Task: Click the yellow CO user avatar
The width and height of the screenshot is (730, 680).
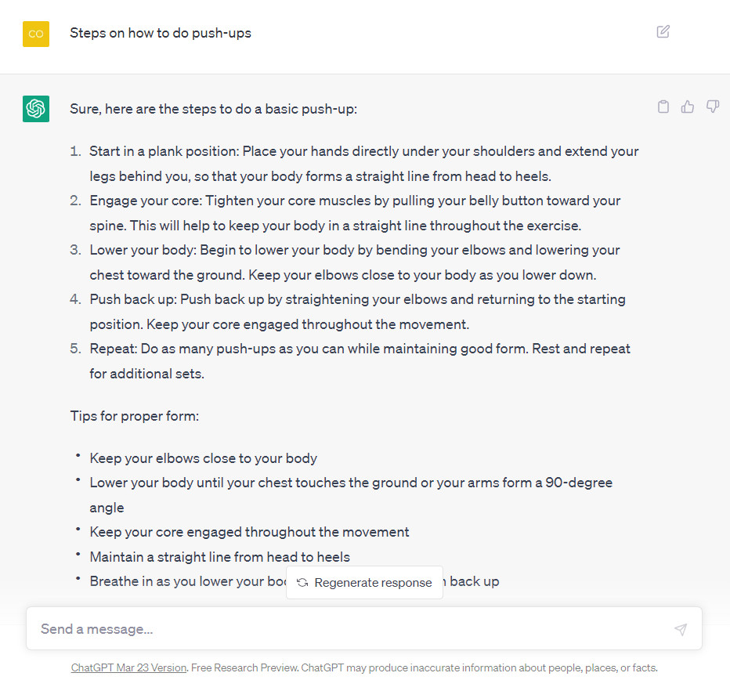Action: tap(36, 34)
